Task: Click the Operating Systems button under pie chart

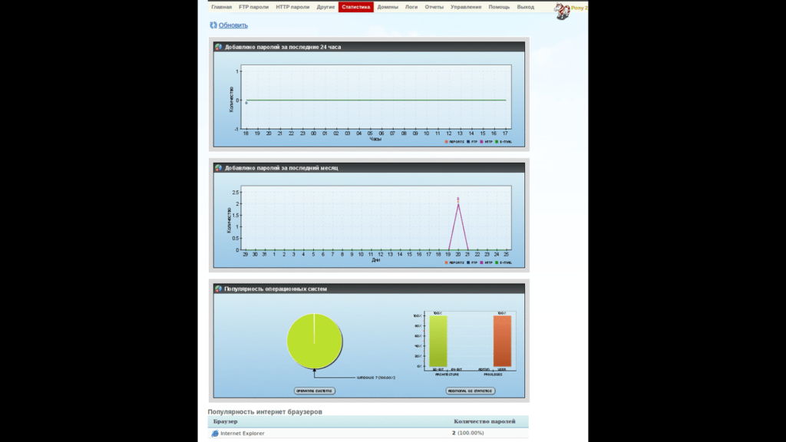Action: (x=314, y=391)
